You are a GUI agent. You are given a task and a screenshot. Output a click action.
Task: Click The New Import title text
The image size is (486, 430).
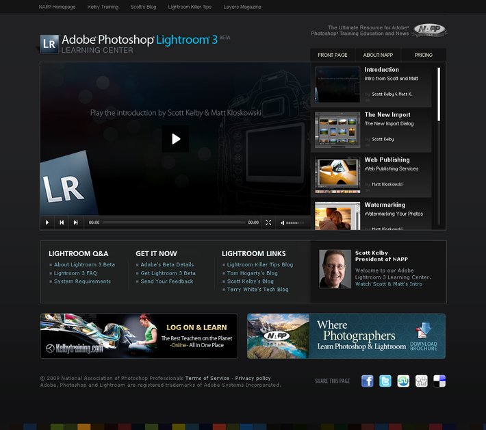[x=387, y=115]
